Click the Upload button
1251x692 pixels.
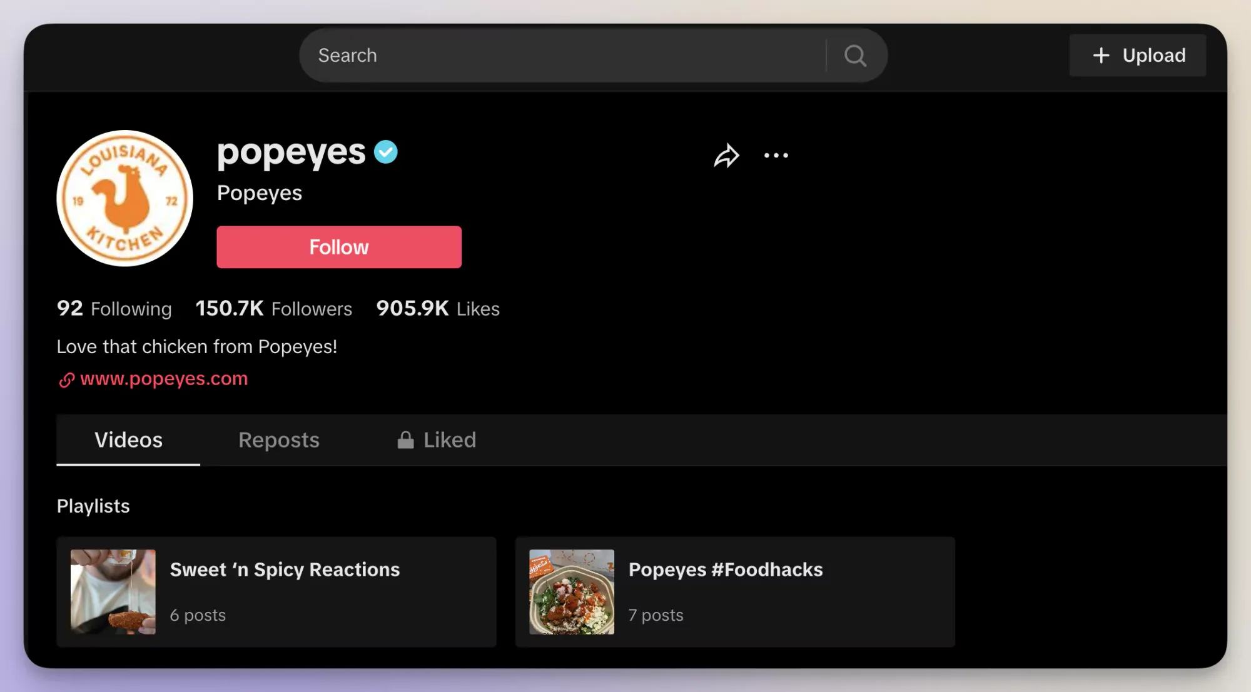[x=1138, y=56]
